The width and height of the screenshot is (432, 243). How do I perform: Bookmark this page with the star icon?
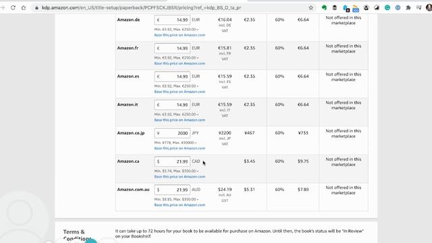pyautogui.click(x=310, y=7)
